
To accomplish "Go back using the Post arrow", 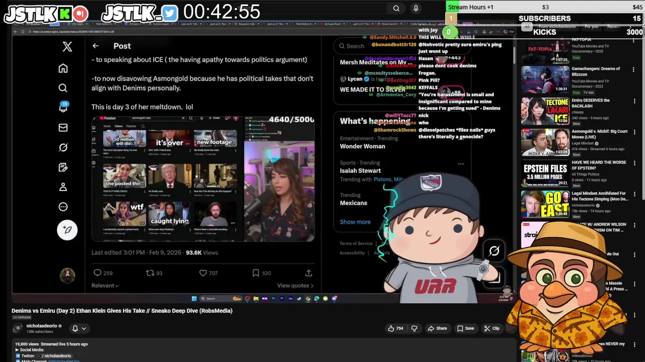I will 95,46.
